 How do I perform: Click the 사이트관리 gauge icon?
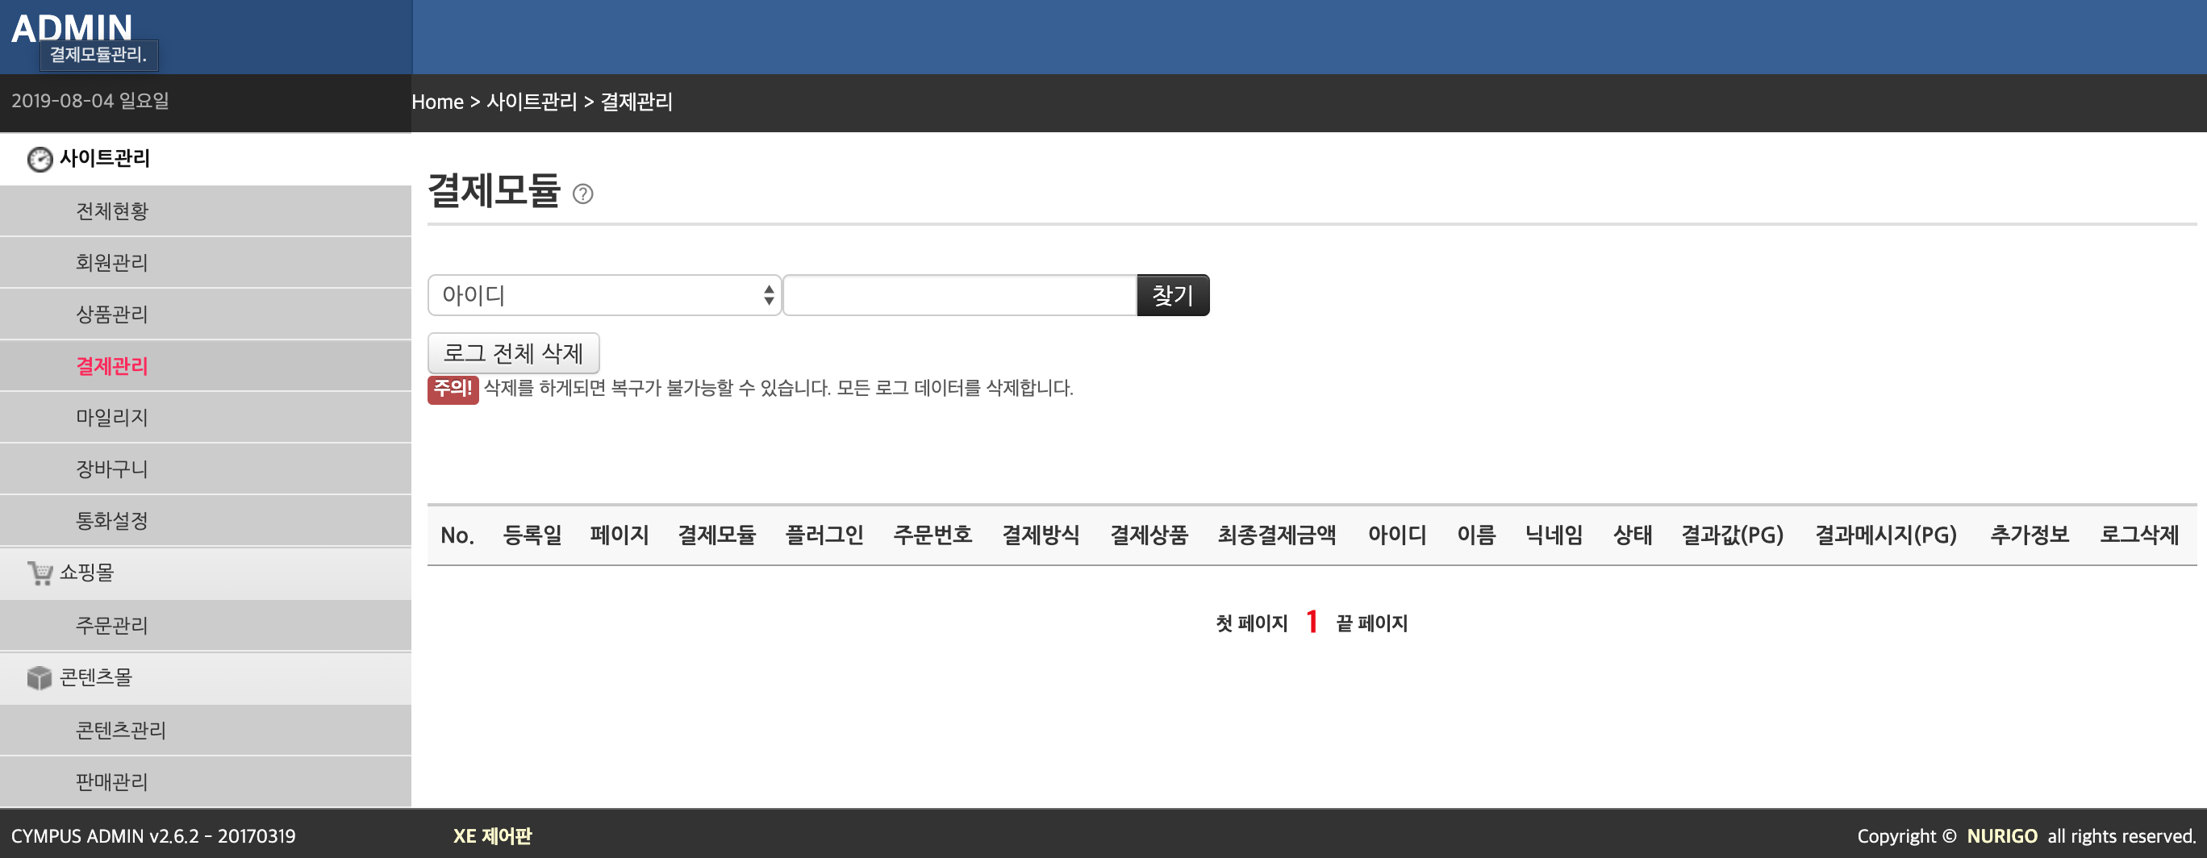coord(40,160)
